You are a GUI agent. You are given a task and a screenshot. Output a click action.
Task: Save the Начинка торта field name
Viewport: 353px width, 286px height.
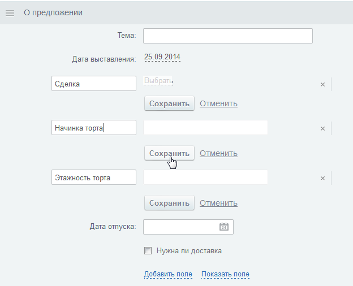[169, 153]
